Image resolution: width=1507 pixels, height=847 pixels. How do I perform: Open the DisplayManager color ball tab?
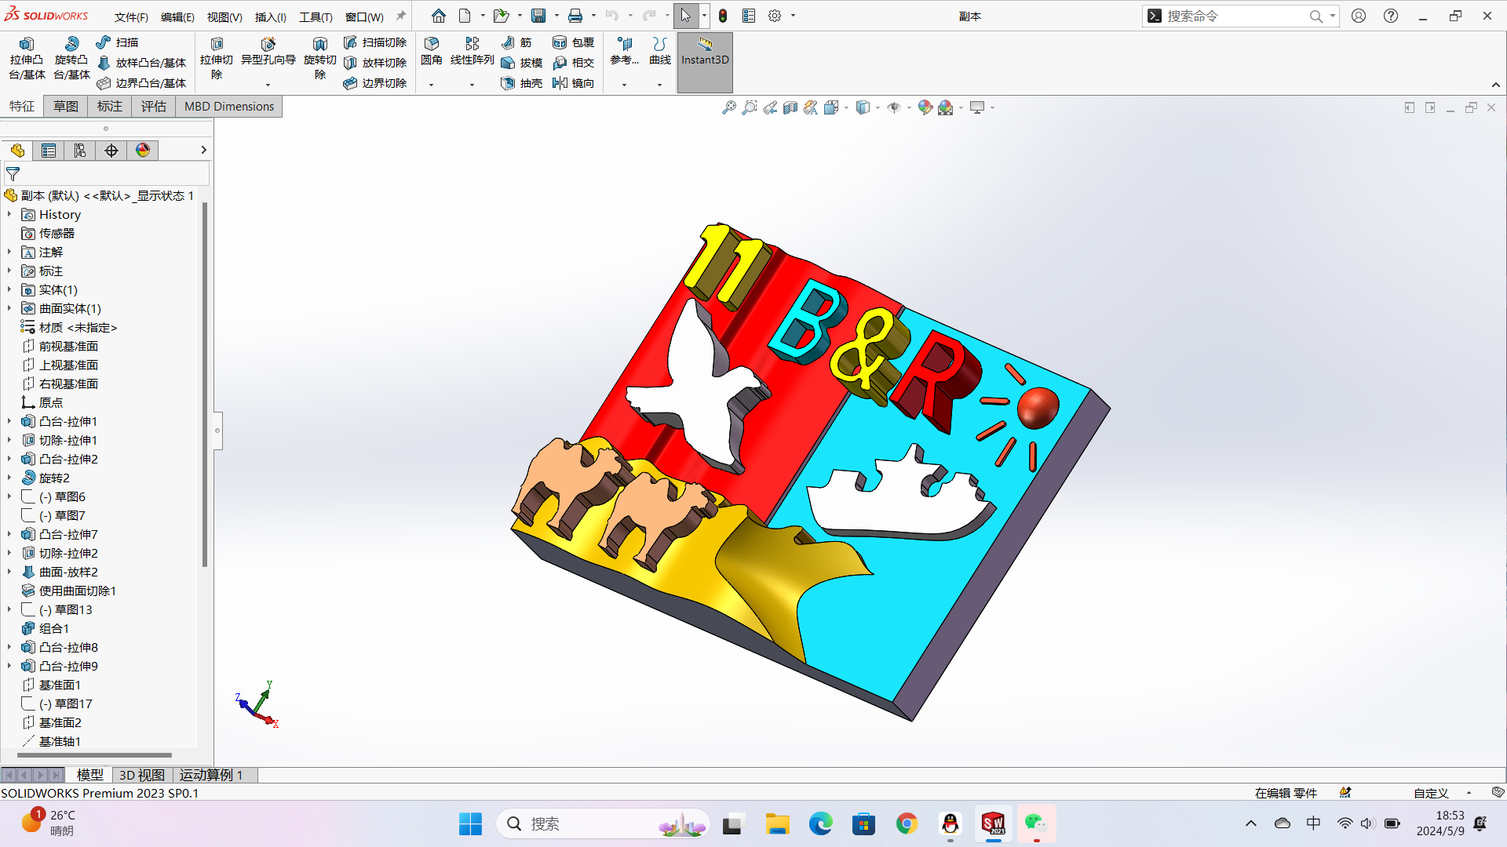tap(143, 151)
